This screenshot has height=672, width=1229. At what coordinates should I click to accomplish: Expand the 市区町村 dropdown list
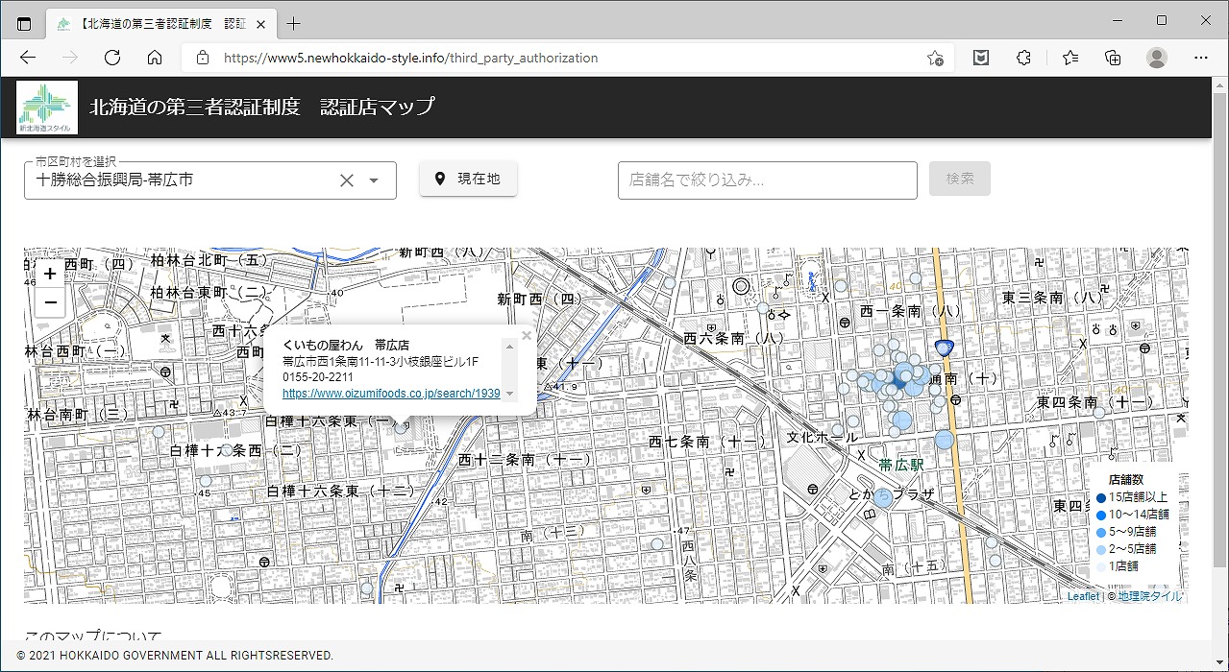click(x=375, y=180)
